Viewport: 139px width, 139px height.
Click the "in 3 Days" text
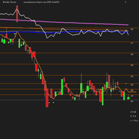point(134,121)
